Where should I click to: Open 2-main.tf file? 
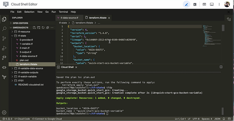[25, 48]
